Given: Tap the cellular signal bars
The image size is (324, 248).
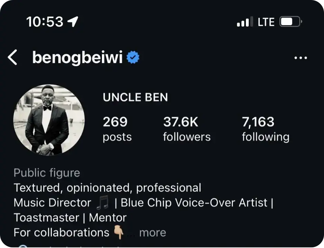Looking at the screenshot, I should click(x=245, y=22).
